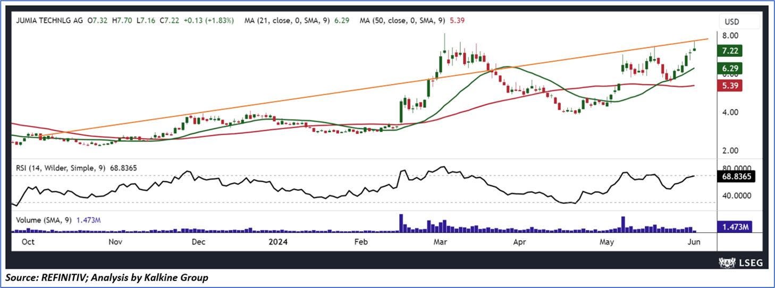The width and height of the screenshot is (775, 288).
Task: Select the Volume SMA legend
Action: [x=58, y=219]
